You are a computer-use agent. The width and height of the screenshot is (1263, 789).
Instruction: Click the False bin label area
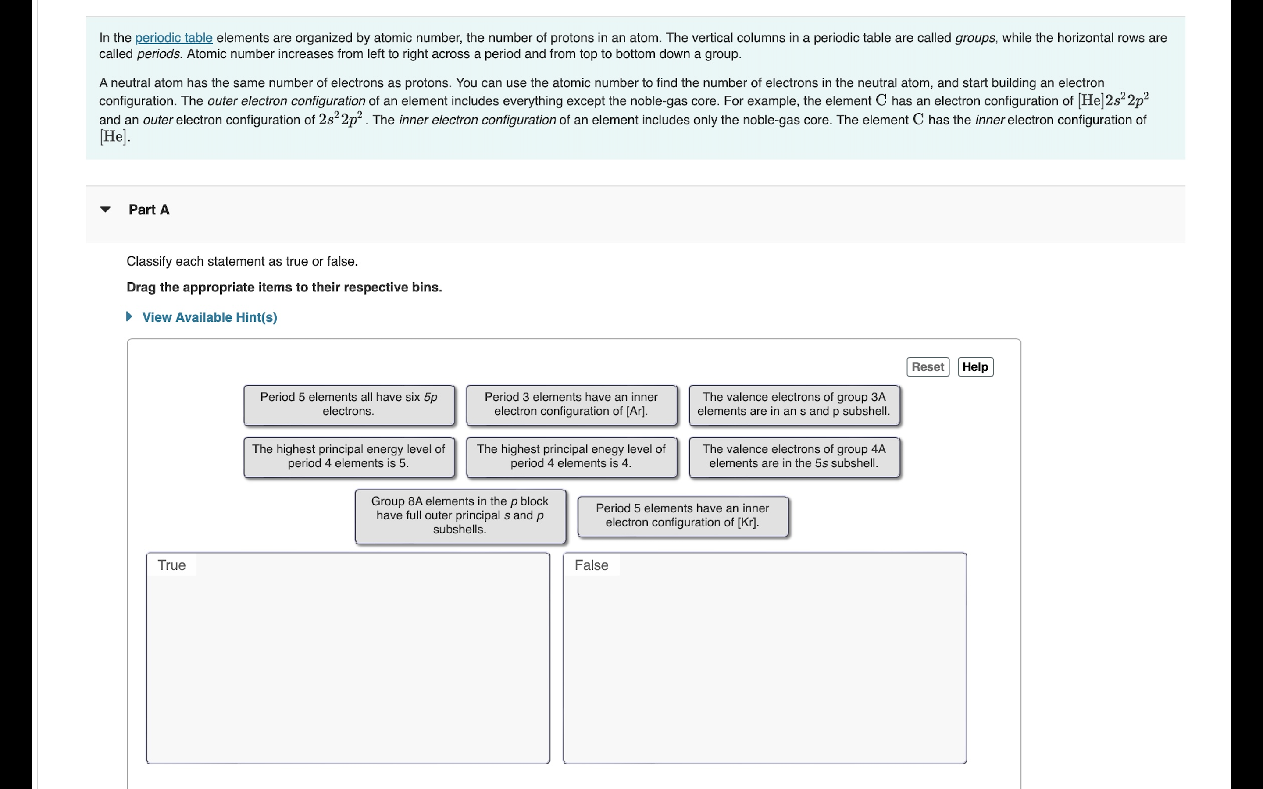592,565
